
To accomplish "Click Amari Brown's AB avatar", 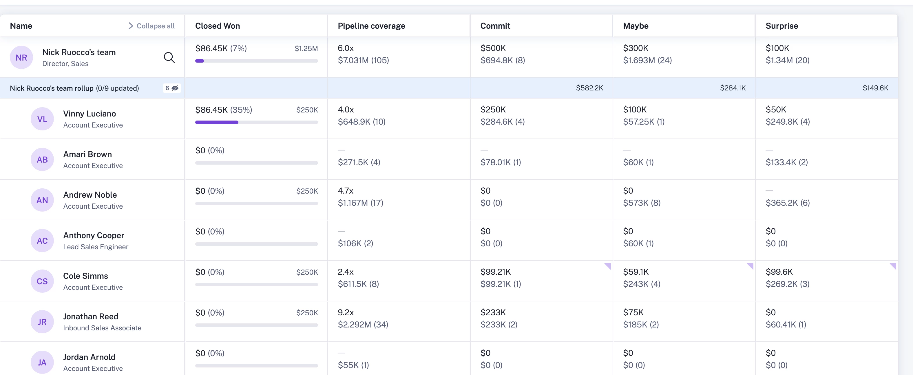I will click(42, 159).
